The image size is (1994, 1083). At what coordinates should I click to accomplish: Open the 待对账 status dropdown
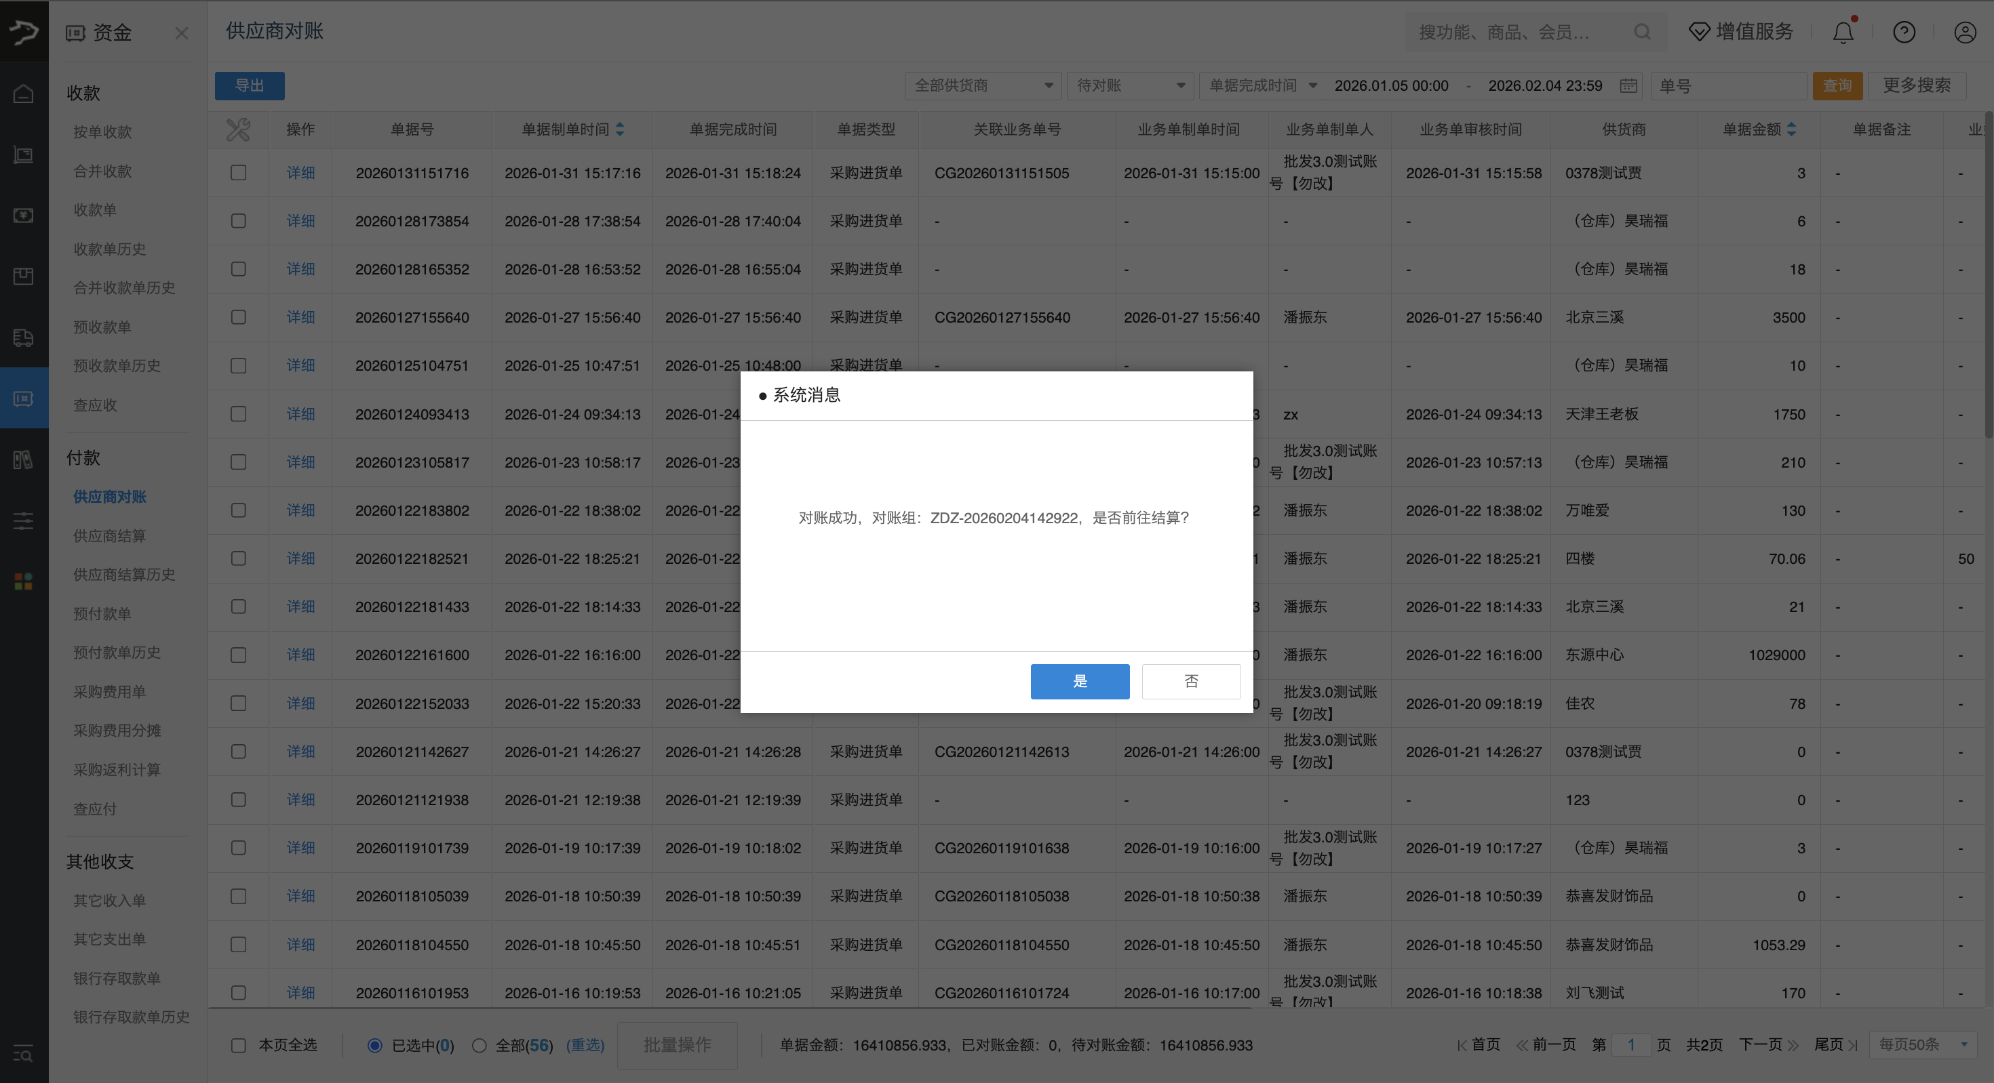[x=1130, y=86]
